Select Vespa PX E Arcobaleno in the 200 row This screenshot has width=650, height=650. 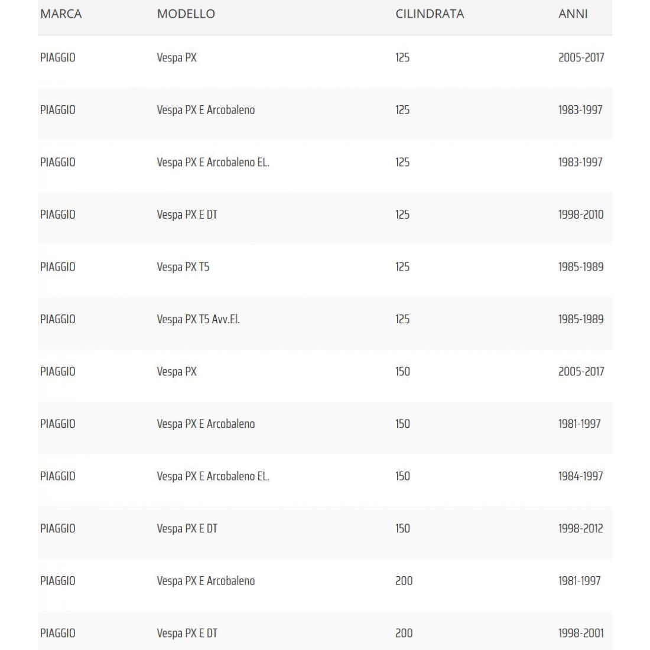tap(206, 581)
